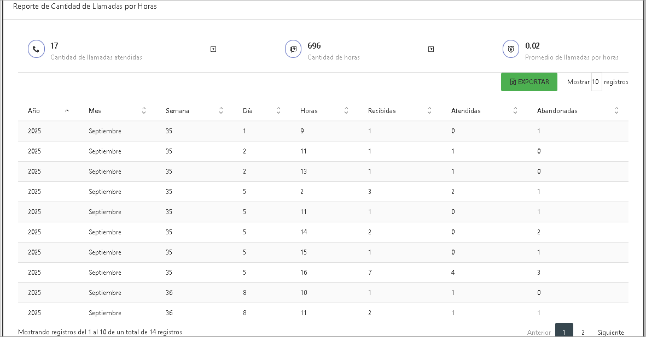
Task: Sort by Recibidas column
Action: coord(429,111)
